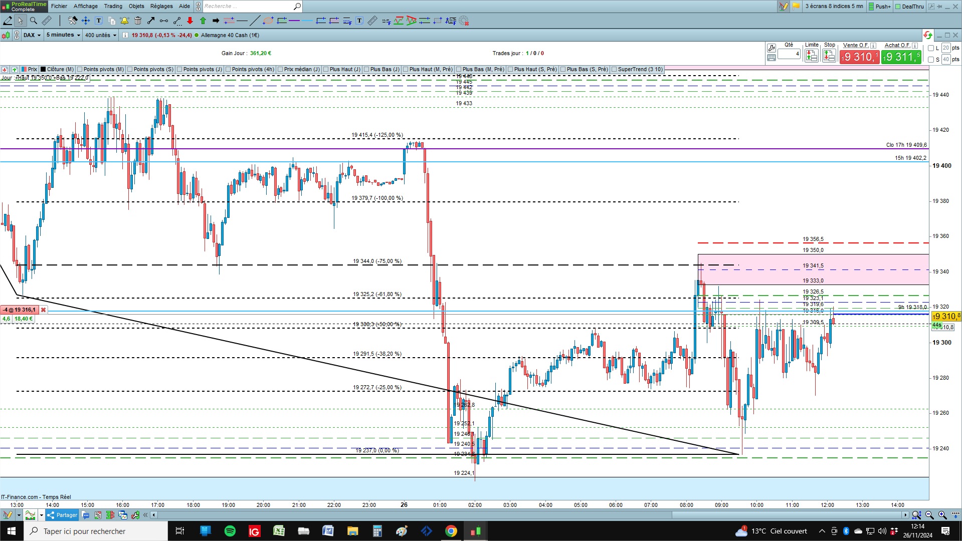
Task: Click the chart zoom out magnifier
Action: pyautogui.click(x=929, y=515)
